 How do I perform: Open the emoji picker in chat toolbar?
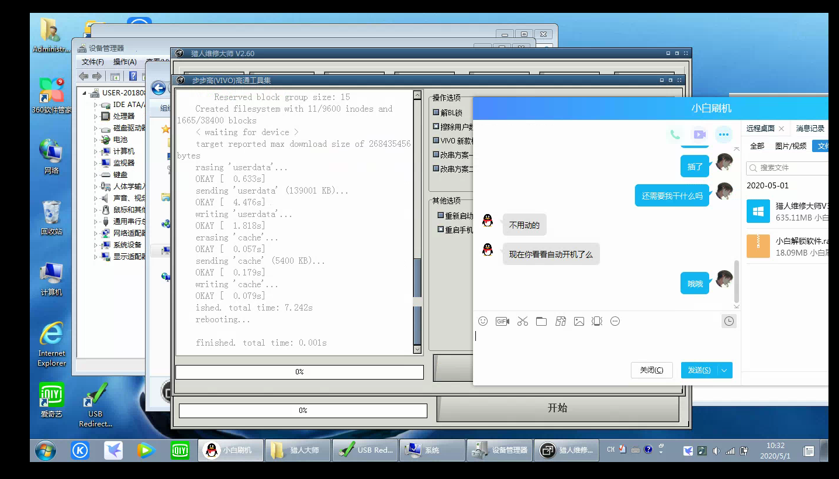pyautogui.click(x=483, y=321)
